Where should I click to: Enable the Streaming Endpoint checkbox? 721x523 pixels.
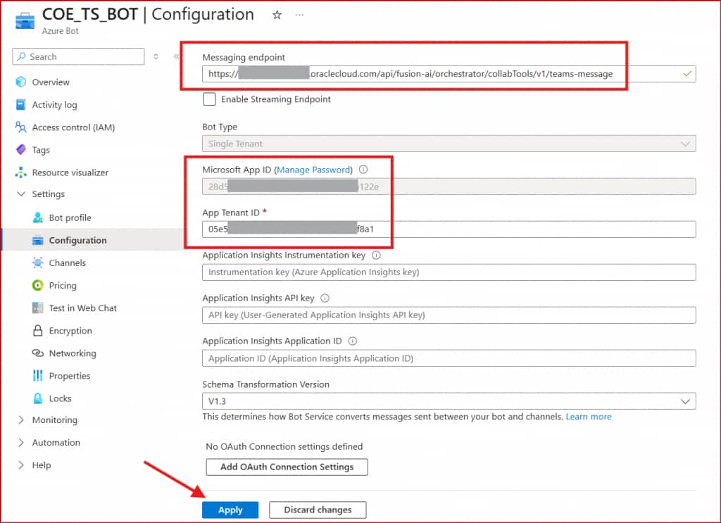(209, 99)
